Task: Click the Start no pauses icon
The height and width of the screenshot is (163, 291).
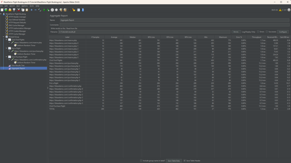Action: (x=48, y=10)
